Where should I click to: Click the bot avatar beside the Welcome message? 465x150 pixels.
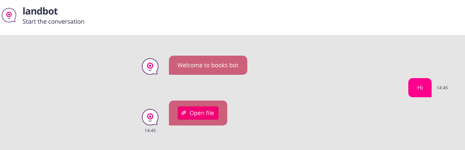point(150,66)
